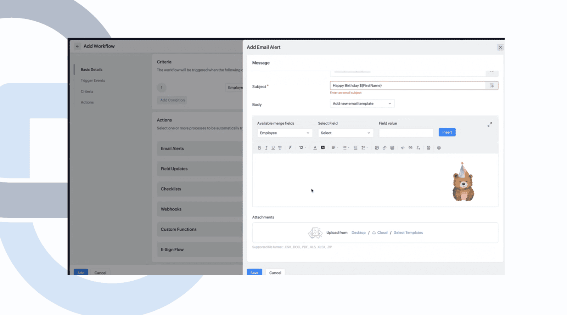Viewport: 567px width, 315px height.
Task: Open the font size 12 dropdown
Action: pos(302,148)
